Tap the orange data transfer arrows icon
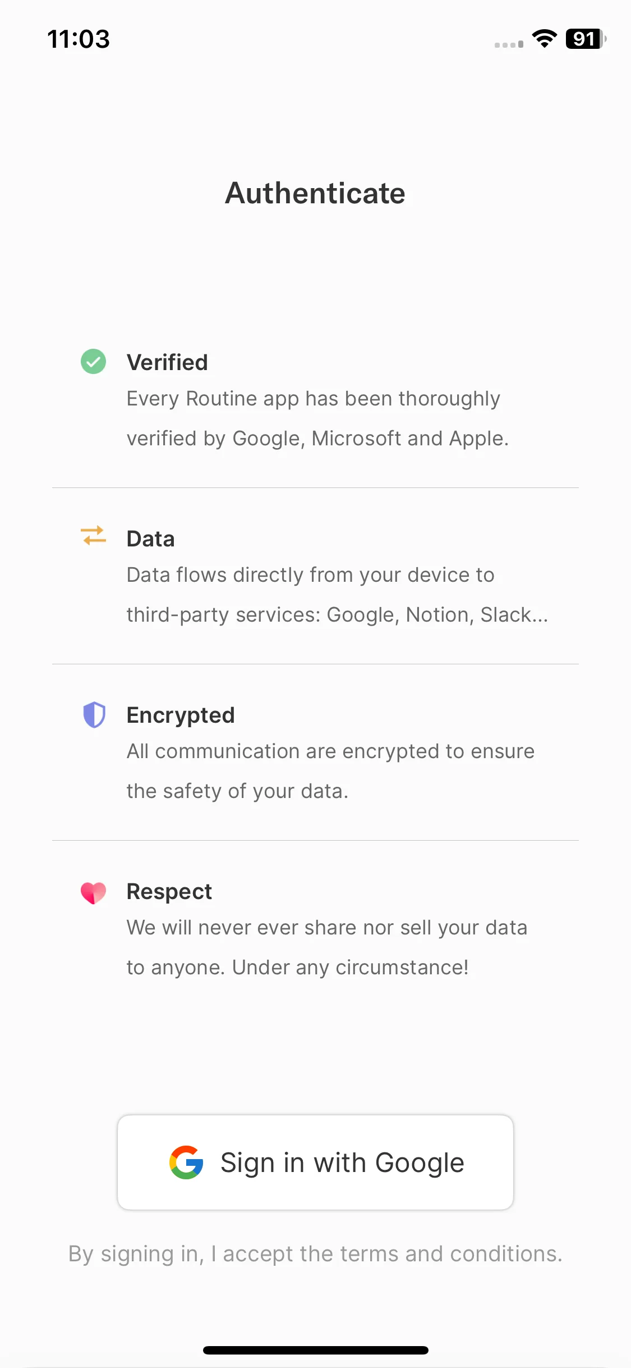The height and width of the screenshot is (1368, 631). (93, 536)
